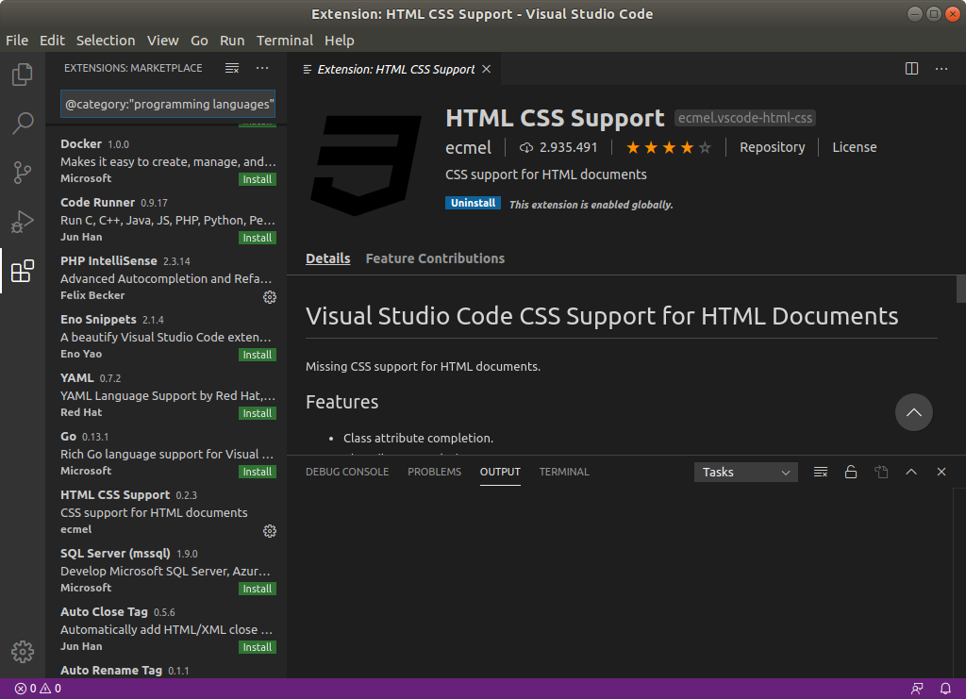Viewport: 966px width, 699px height.
Task: Open the feedback icon in status bar
Action: (x=917, y=689)
